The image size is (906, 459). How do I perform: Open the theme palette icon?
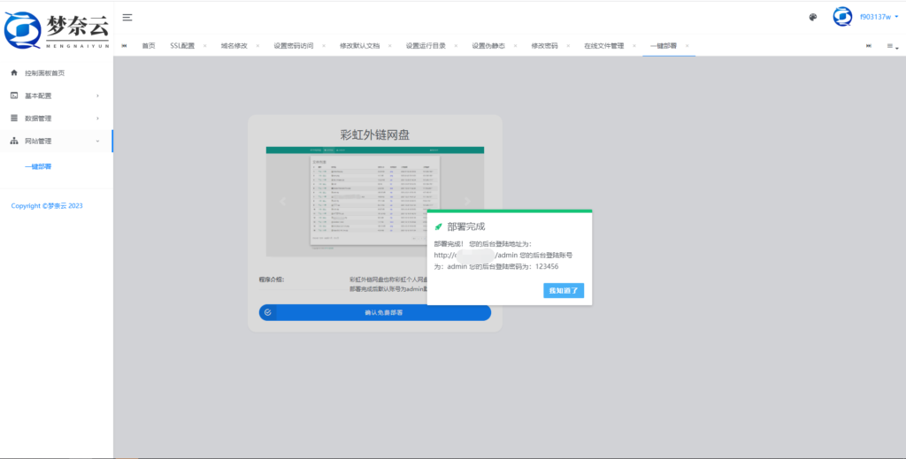click(813, 17)
